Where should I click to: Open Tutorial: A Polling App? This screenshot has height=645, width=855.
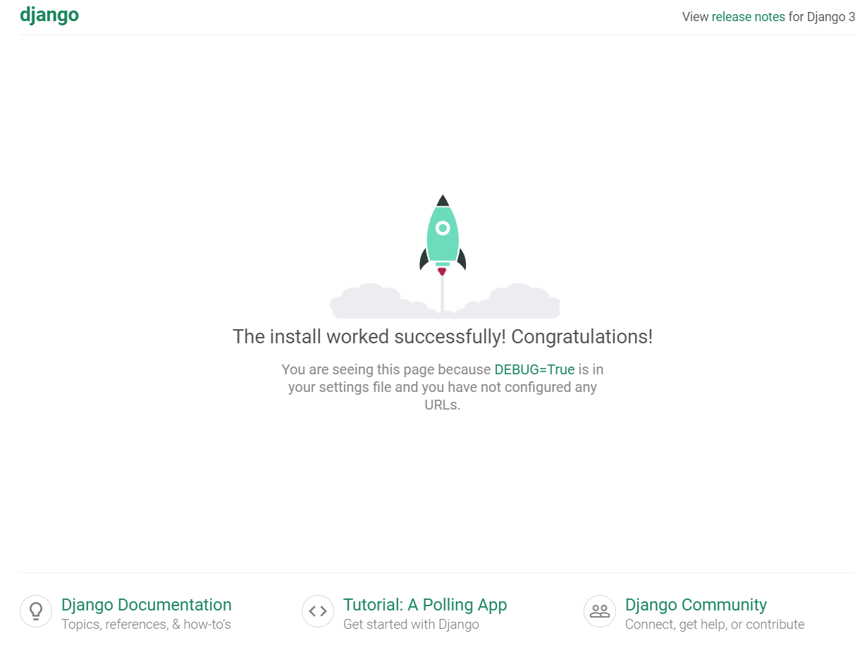tap(425, 605)
